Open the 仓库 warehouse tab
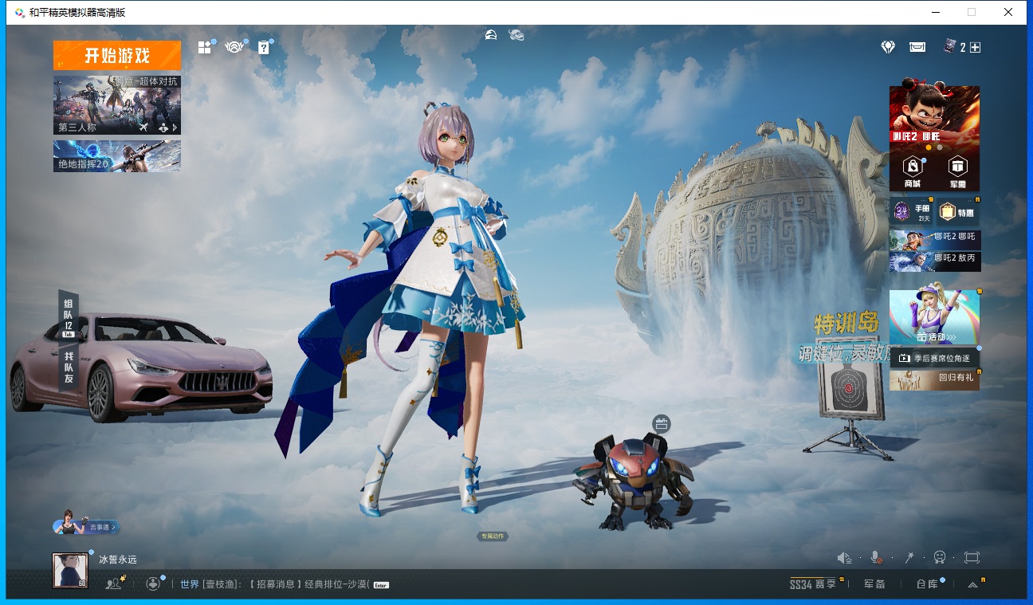 click(927, 584)
